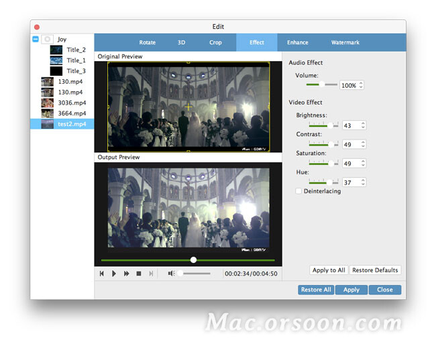Click the Hue value stepper arrows
Image resolution: width=436 pixels, height=340 pixels.
coord(364,182)
